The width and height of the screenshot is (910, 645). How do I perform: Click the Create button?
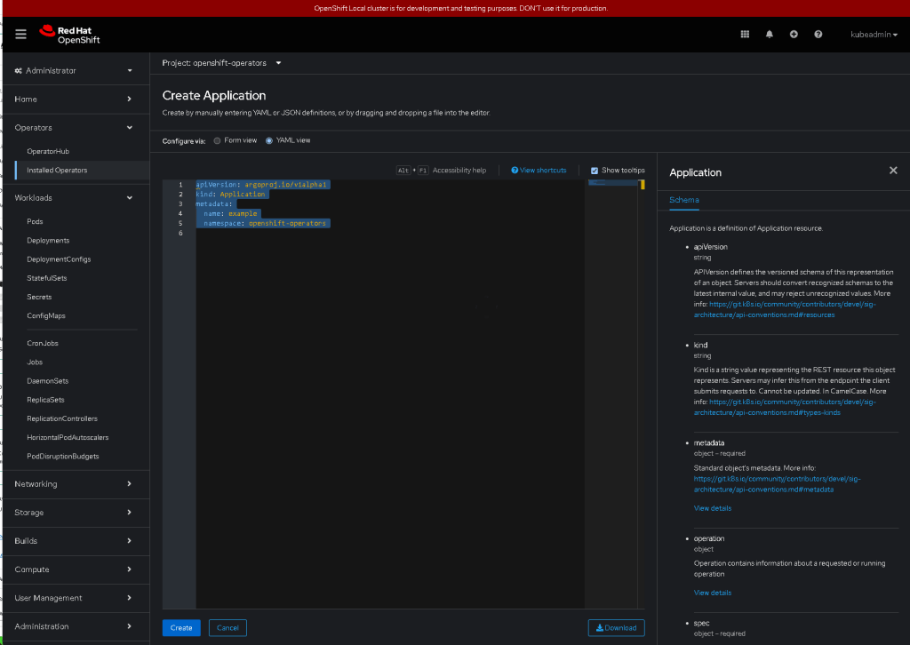pyautogui.click(x=181, y=627)
